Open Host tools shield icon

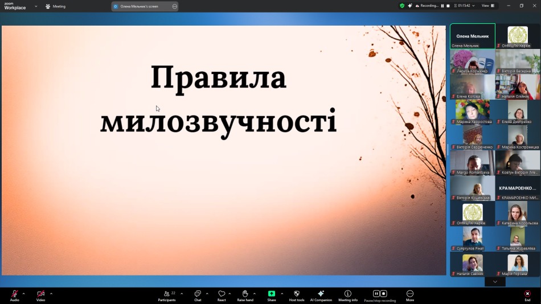[x=297, y=294]
